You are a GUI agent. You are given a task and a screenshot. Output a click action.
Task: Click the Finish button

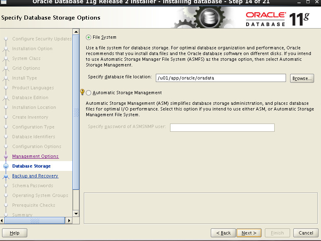(277, 233)
